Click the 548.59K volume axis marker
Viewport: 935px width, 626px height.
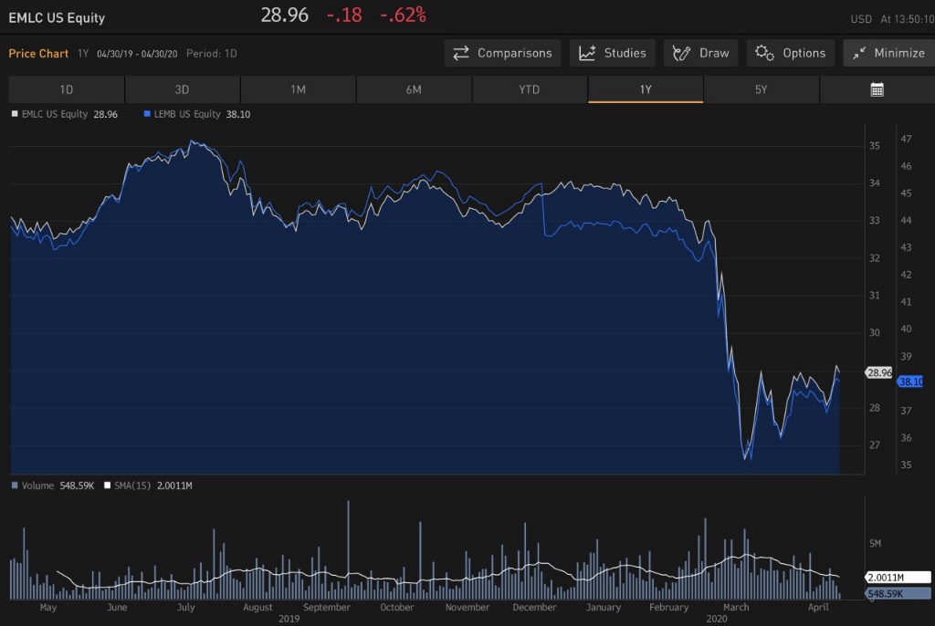898,594
